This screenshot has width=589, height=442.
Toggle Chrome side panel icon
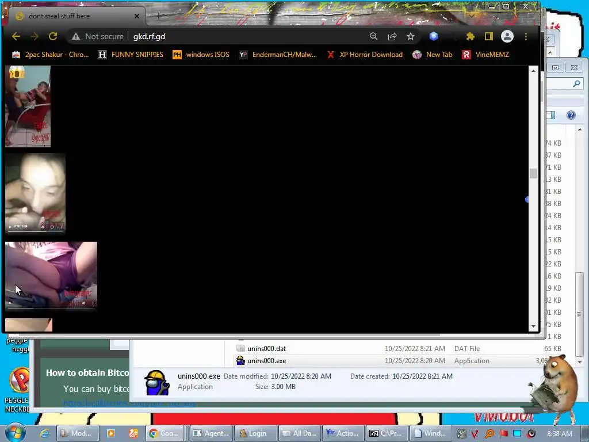489,36
